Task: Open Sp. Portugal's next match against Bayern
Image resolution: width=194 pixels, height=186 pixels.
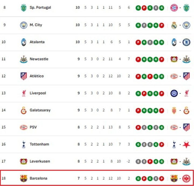Action: coord(180,8)
